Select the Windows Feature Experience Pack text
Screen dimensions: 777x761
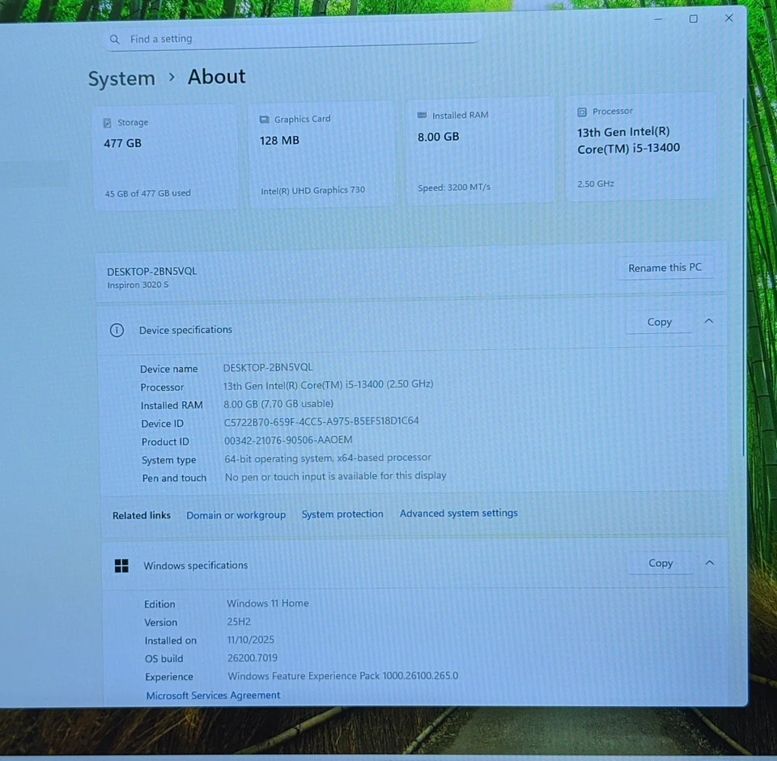click(x=343, y=676)
